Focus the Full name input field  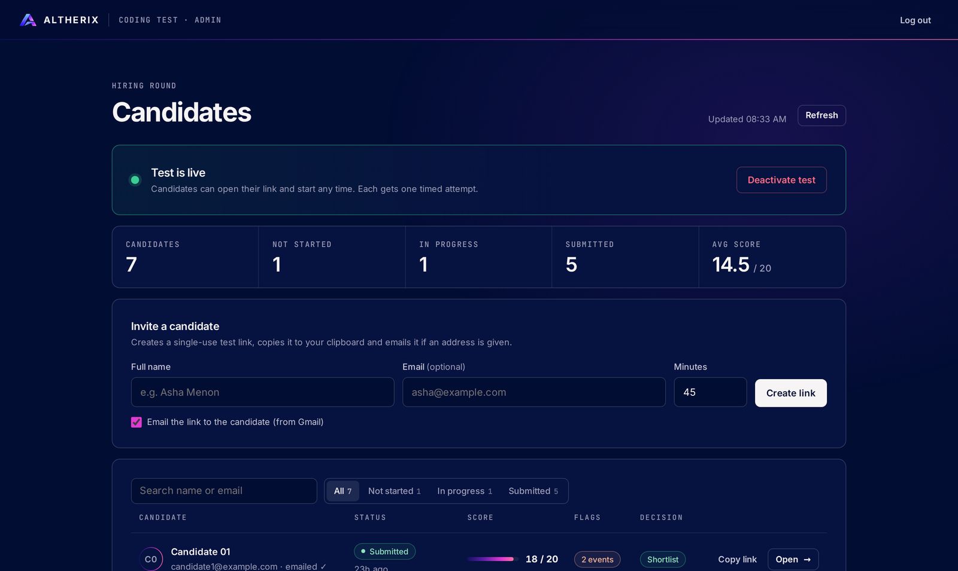(x=262, y=392)
